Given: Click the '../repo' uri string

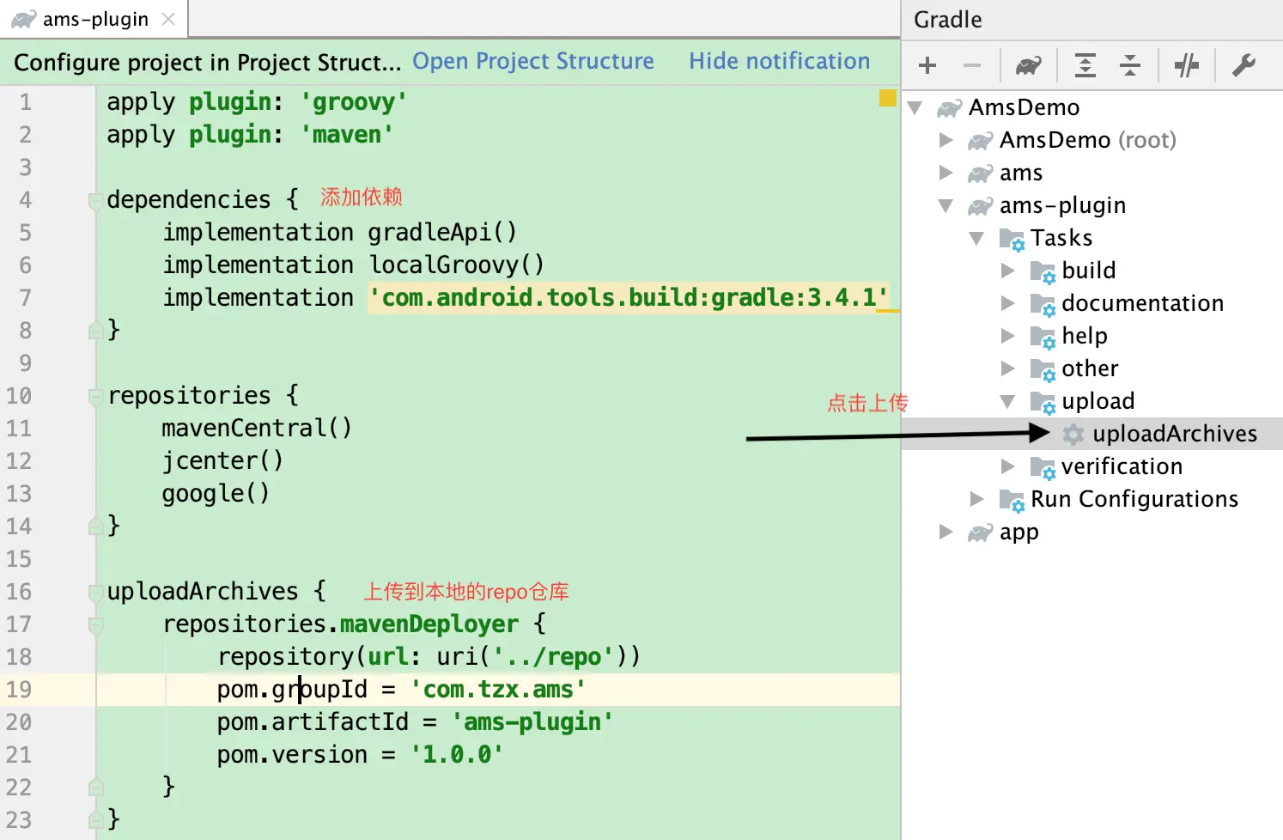Looking at the screenshot, I should tap(553, 657).
